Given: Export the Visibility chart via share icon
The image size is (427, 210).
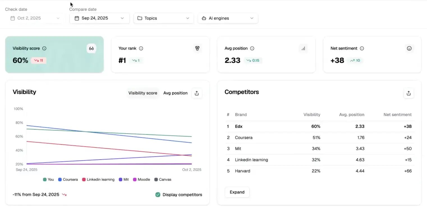Looking at the screenshot, I should coord(197,93).
